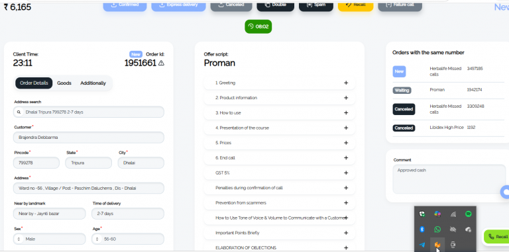Open canceled Libidex High Price order 1192
This screenshot has width=509, height=252.
(x=449, y=128)
